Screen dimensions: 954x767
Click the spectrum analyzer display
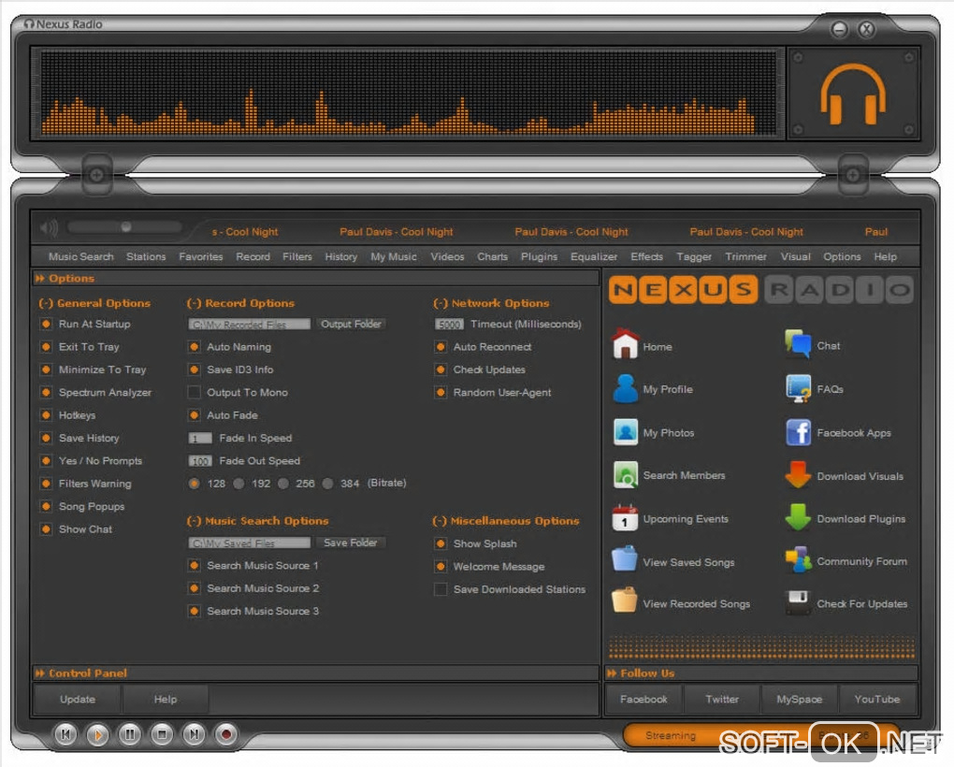[x=409, y=93]
